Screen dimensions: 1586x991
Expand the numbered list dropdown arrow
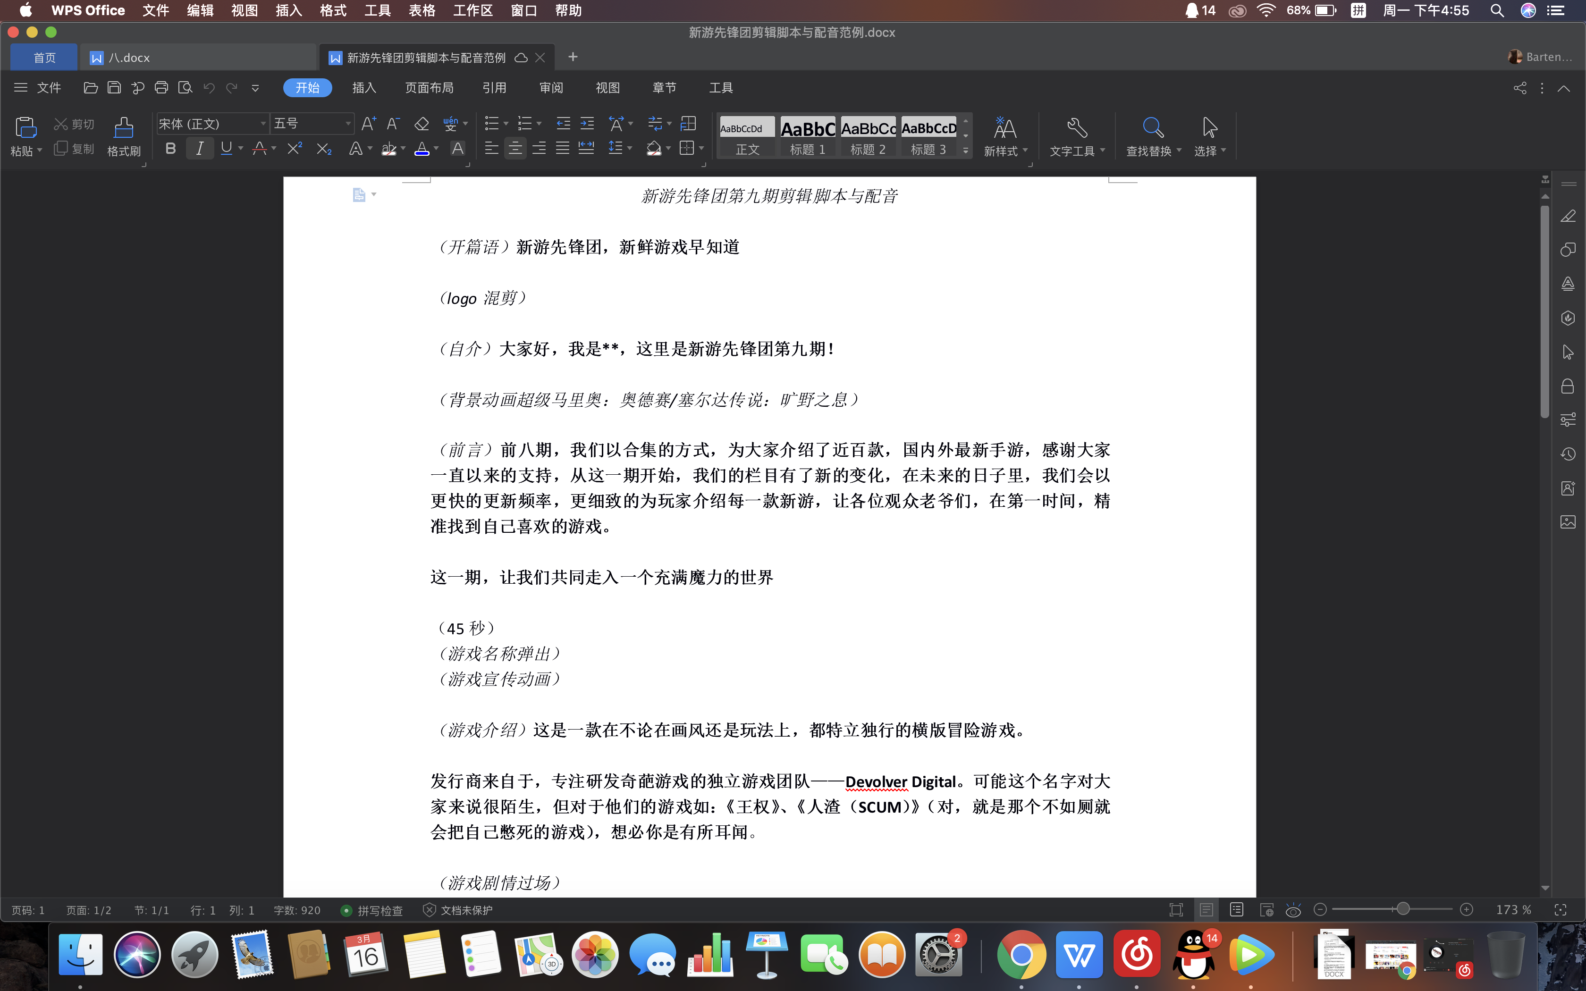coord(540,124)
